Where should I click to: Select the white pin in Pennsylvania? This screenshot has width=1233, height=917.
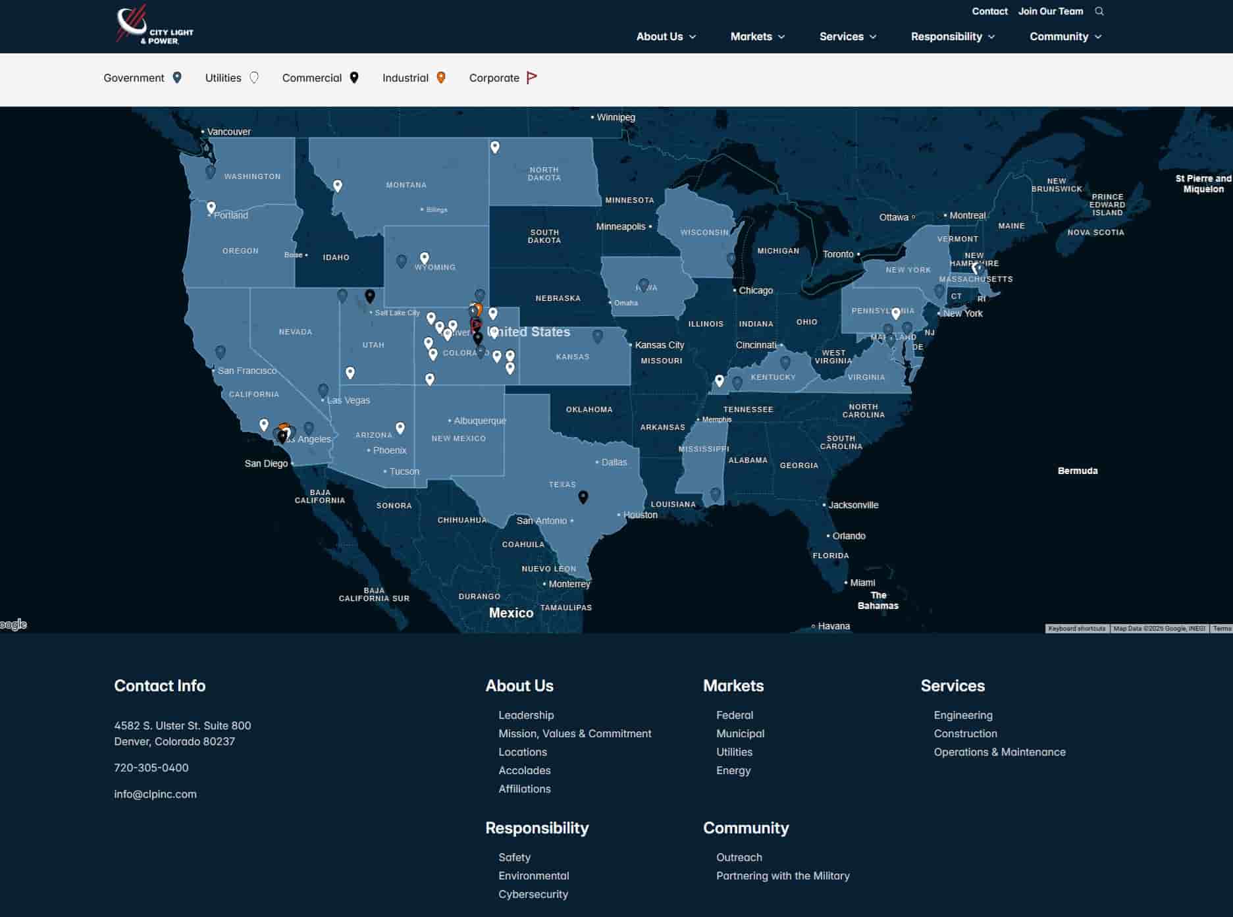point(896,313)
